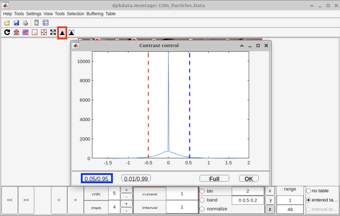Screen dimensions: 340x216
Task: Click the printer icon
Action: [x=25, y=23]
